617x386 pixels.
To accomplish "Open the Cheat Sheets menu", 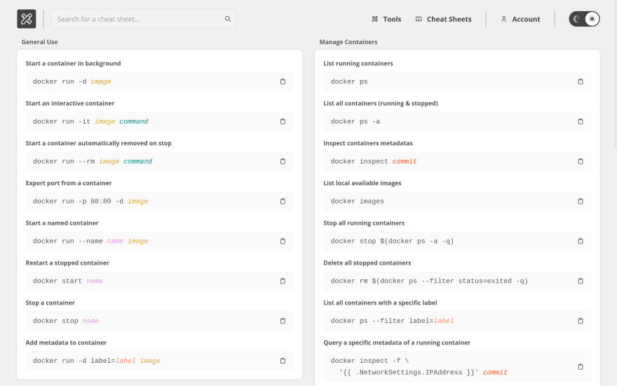I will point(443,19).
